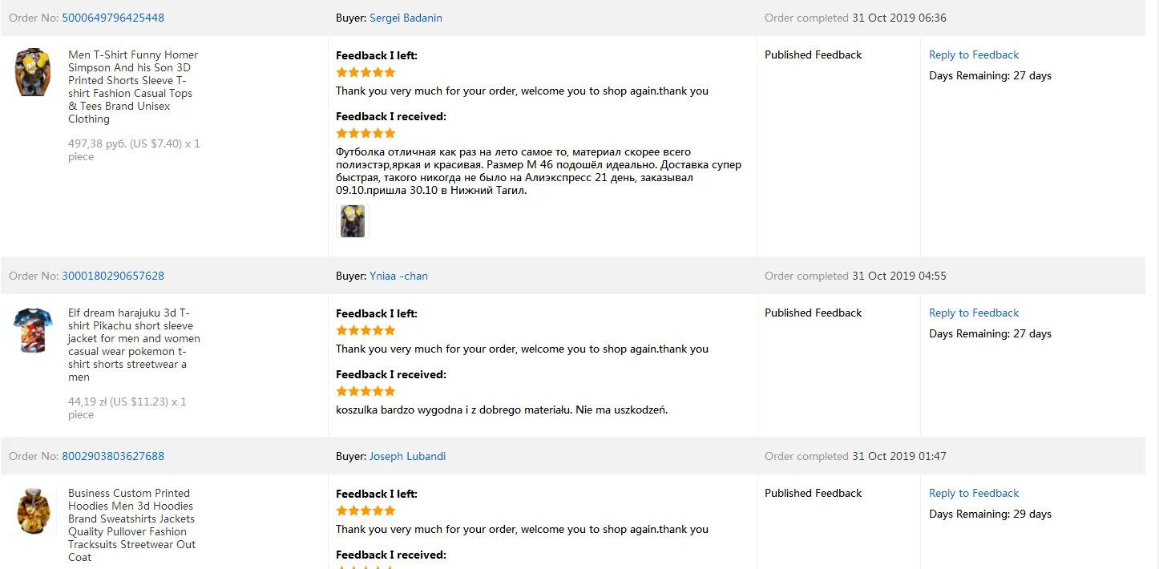View buyer's attached review photo
Screen dimensions: 1159x569
[x=353, y=221]
